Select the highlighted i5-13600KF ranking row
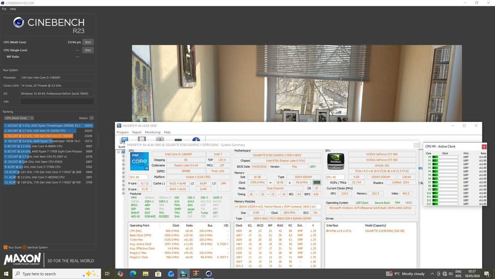This screenshot has width=495, height=279. pyautogui.click(x=49, y=136)
